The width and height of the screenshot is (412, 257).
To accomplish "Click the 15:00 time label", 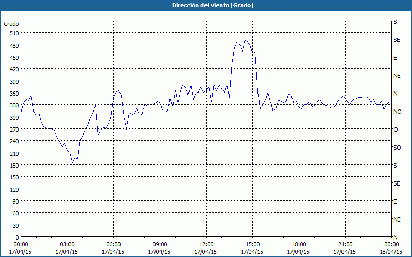I will (x=252, y=245).
